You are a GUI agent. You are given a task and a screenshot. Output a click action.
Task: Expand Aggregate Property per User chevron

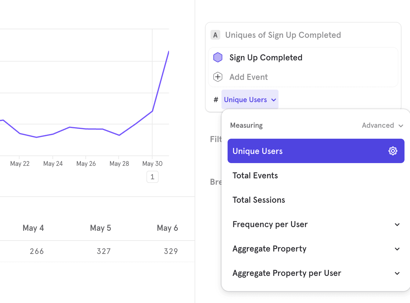397,273
